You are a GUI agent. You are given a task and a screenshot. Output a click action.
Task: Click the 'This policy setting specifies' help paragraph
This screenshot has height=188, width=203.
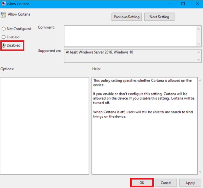(142, 83)
